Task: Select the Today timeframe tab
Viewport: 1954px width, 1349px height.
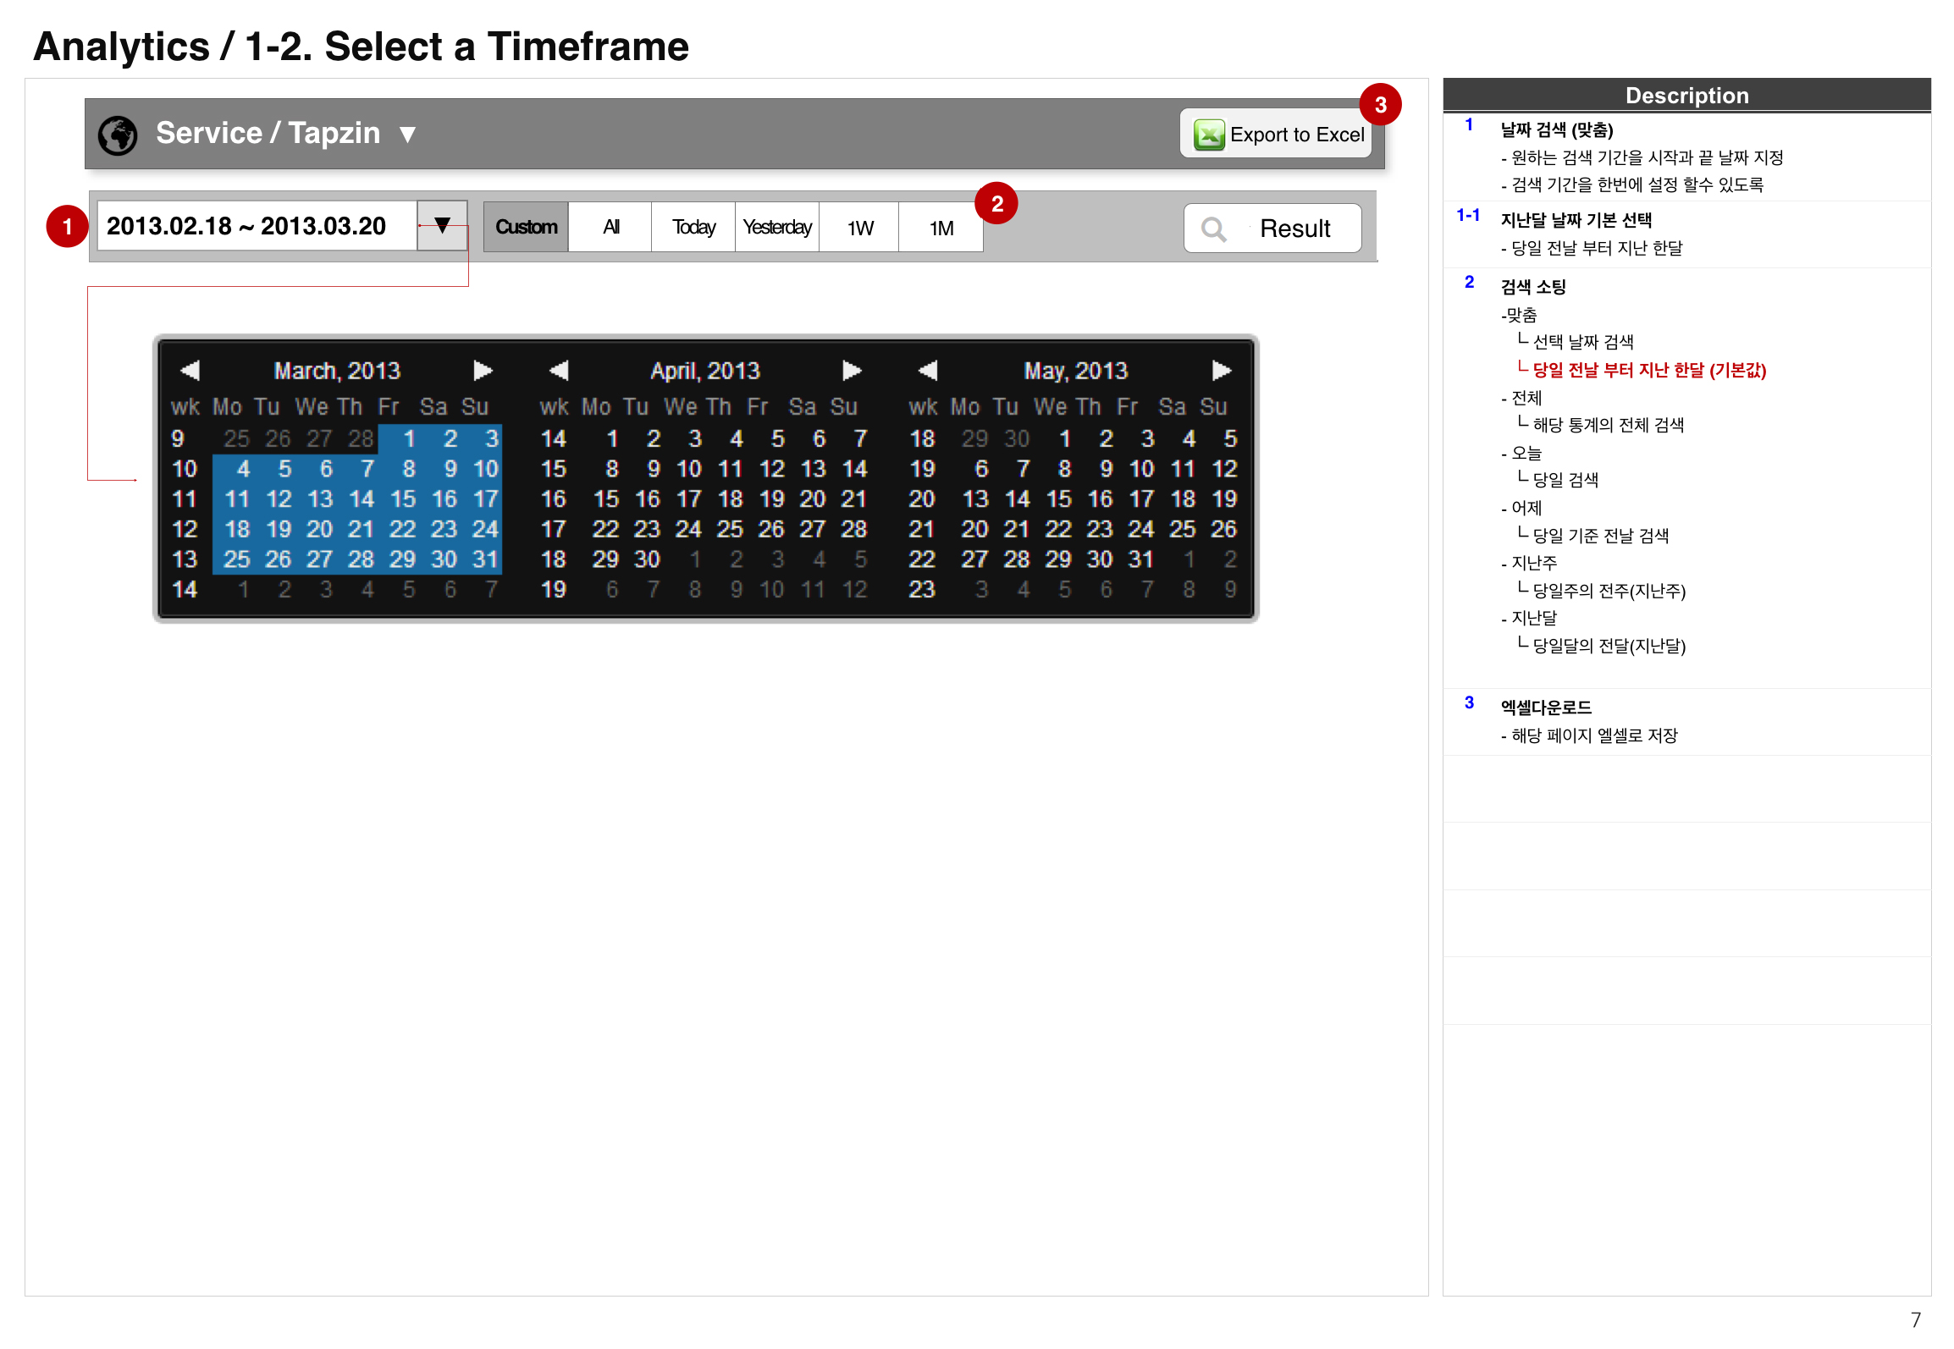Action: pyautogui.click(x=693, y=227)
